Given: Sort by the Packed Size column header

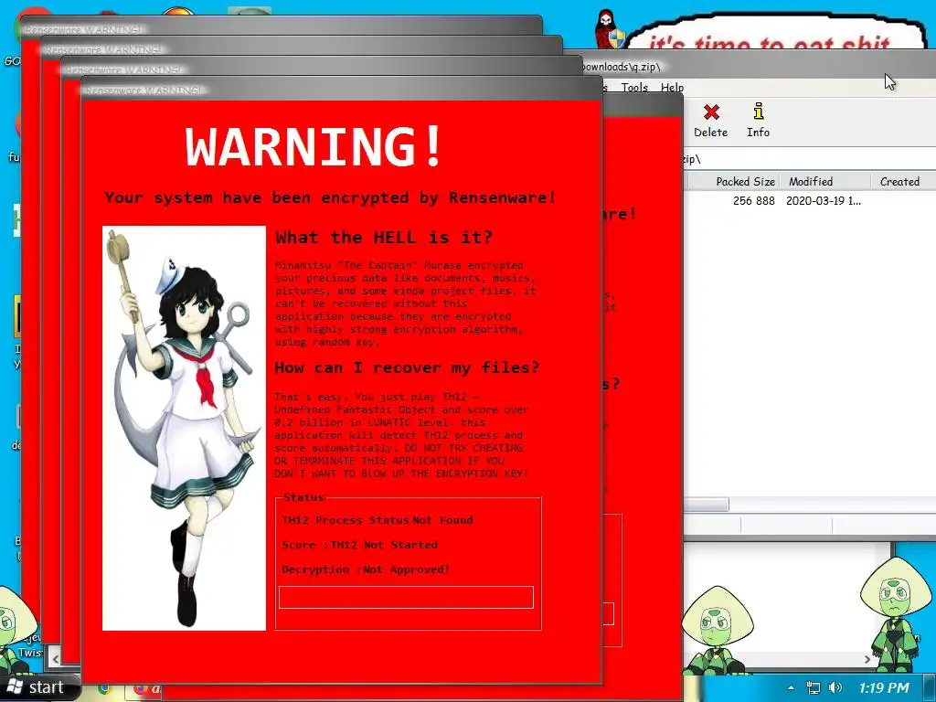Looking at the screenshot, I should 732,182.
